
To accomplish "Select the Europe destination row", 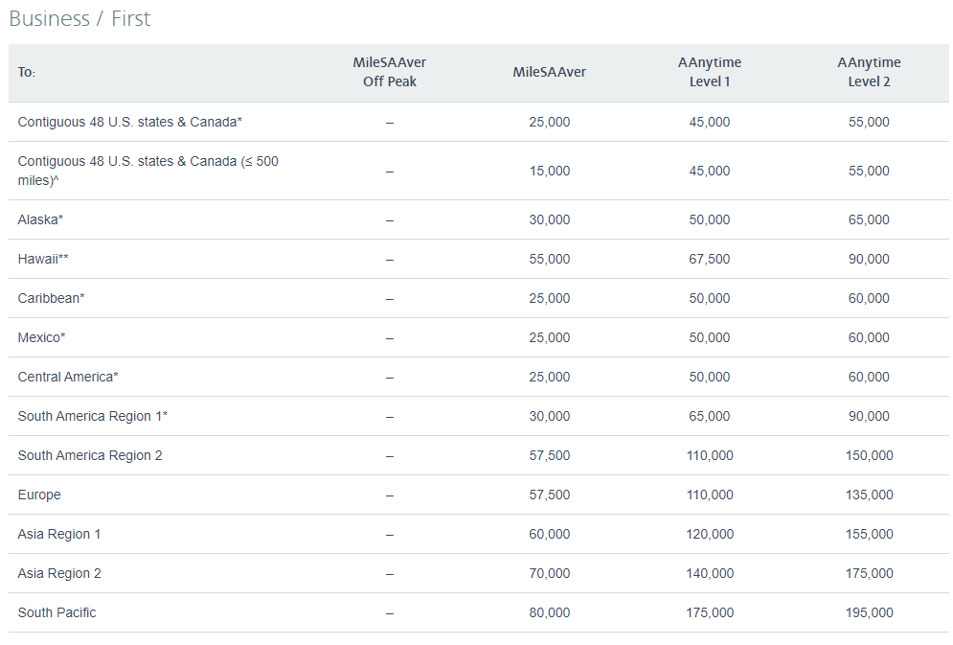I will [x=39, y=495].
